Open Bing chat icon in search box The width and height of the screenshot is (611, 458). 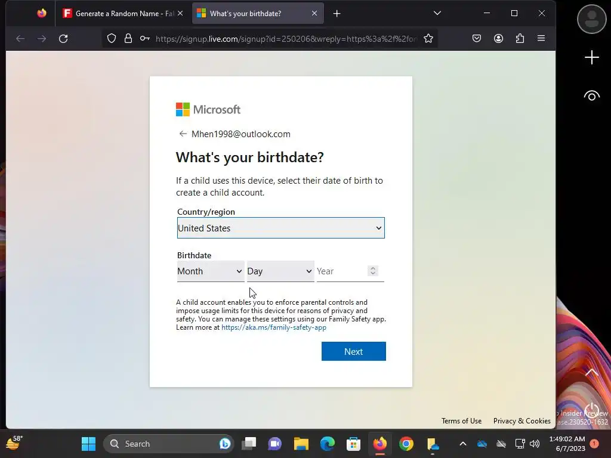pos(225,444)
